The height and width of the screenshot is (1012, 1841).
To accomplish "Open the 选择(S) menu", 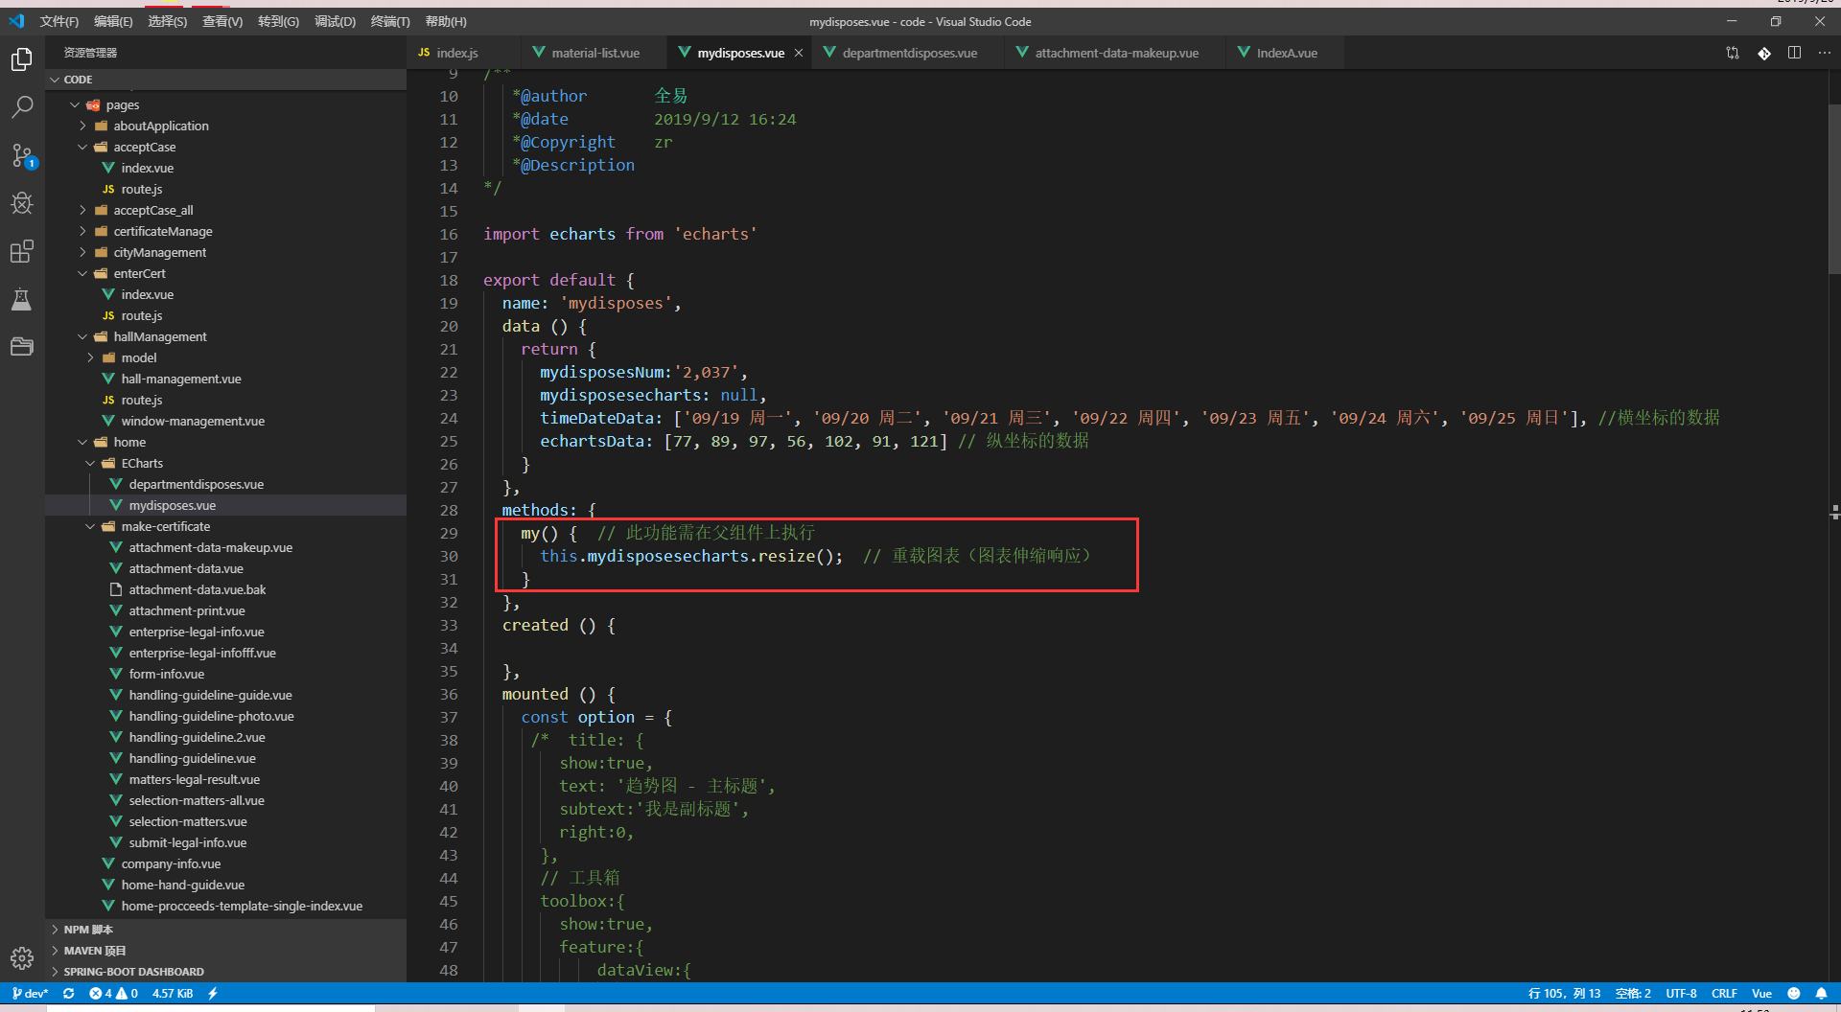I will pos(168,21).
